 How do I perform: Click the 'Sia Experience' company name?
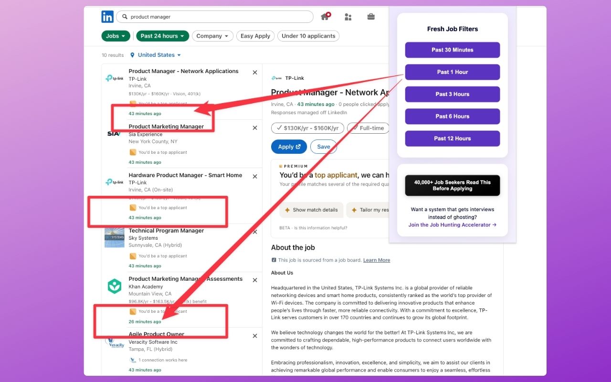tap(146, 135)
